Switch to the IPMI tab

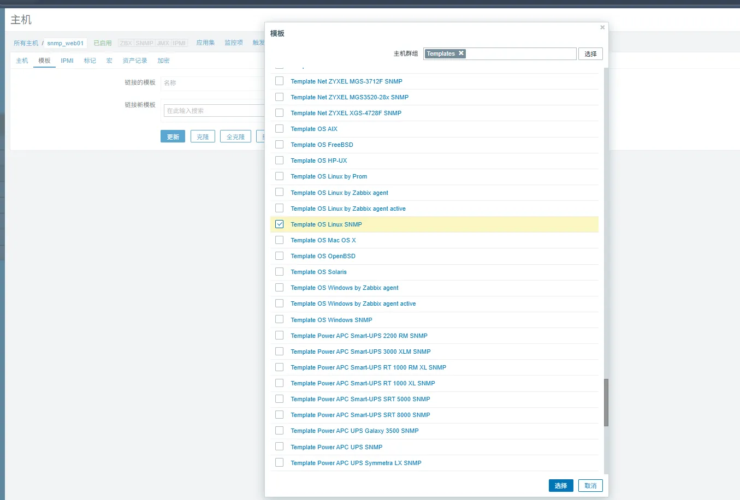pos(67,61)
